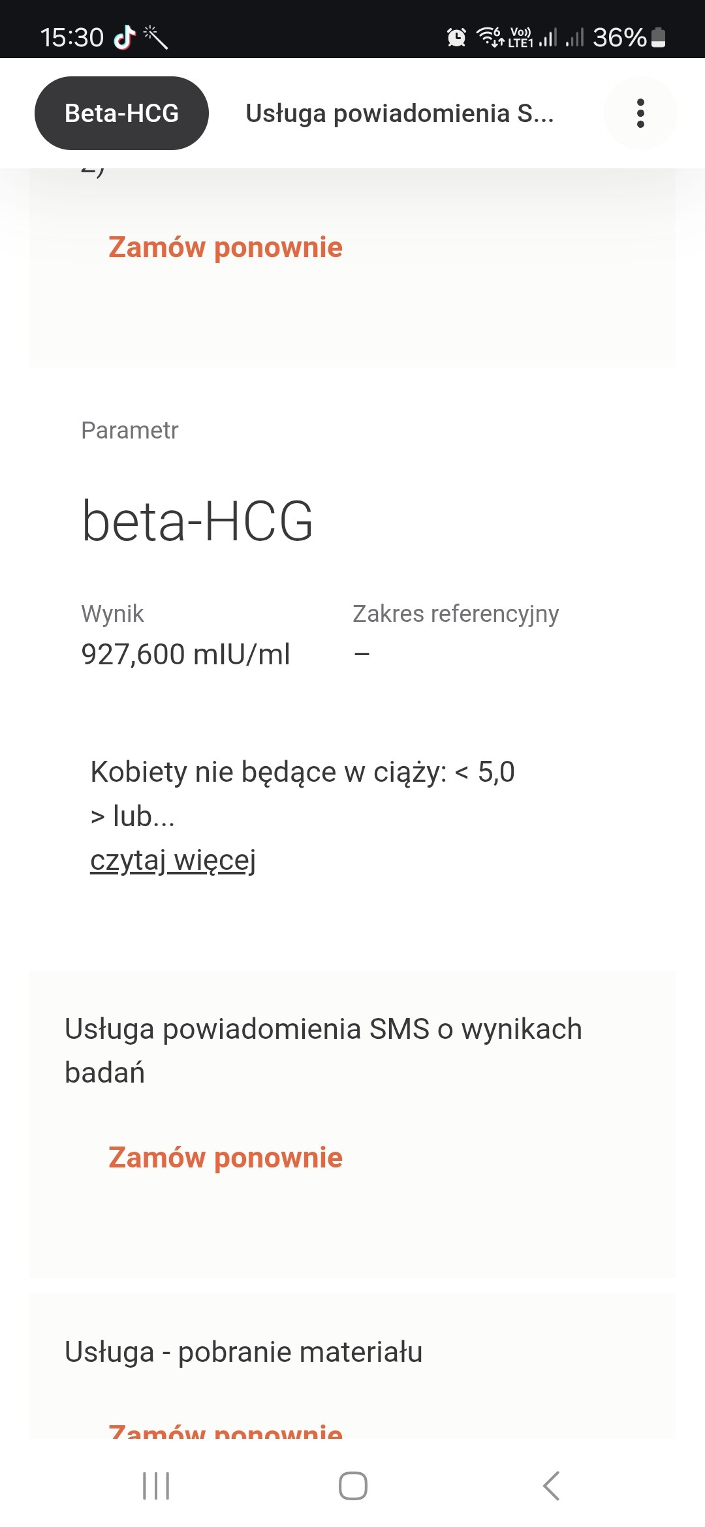This screenshot has width=705, height=1527.
Task: Tap the Zakres referencyjny label
Action: pyautogui.click(x=456, y=613)
